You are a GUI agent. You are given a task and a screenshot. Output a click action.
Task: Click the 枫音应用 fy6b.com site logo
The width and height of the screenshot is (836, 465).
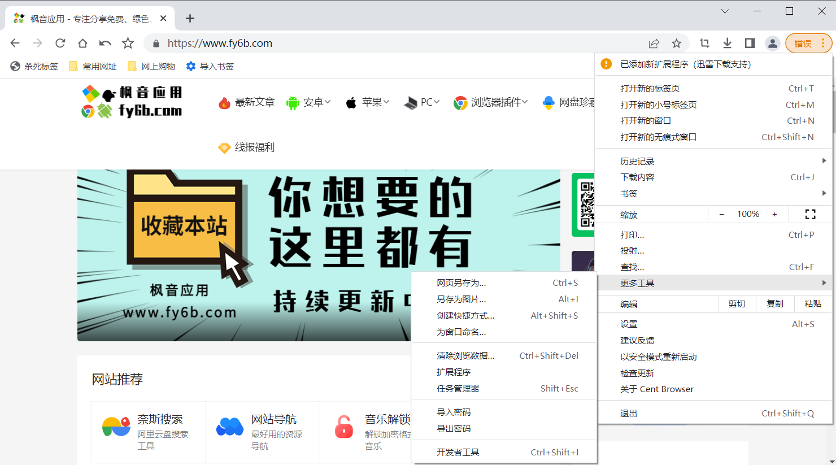[132, 102]
